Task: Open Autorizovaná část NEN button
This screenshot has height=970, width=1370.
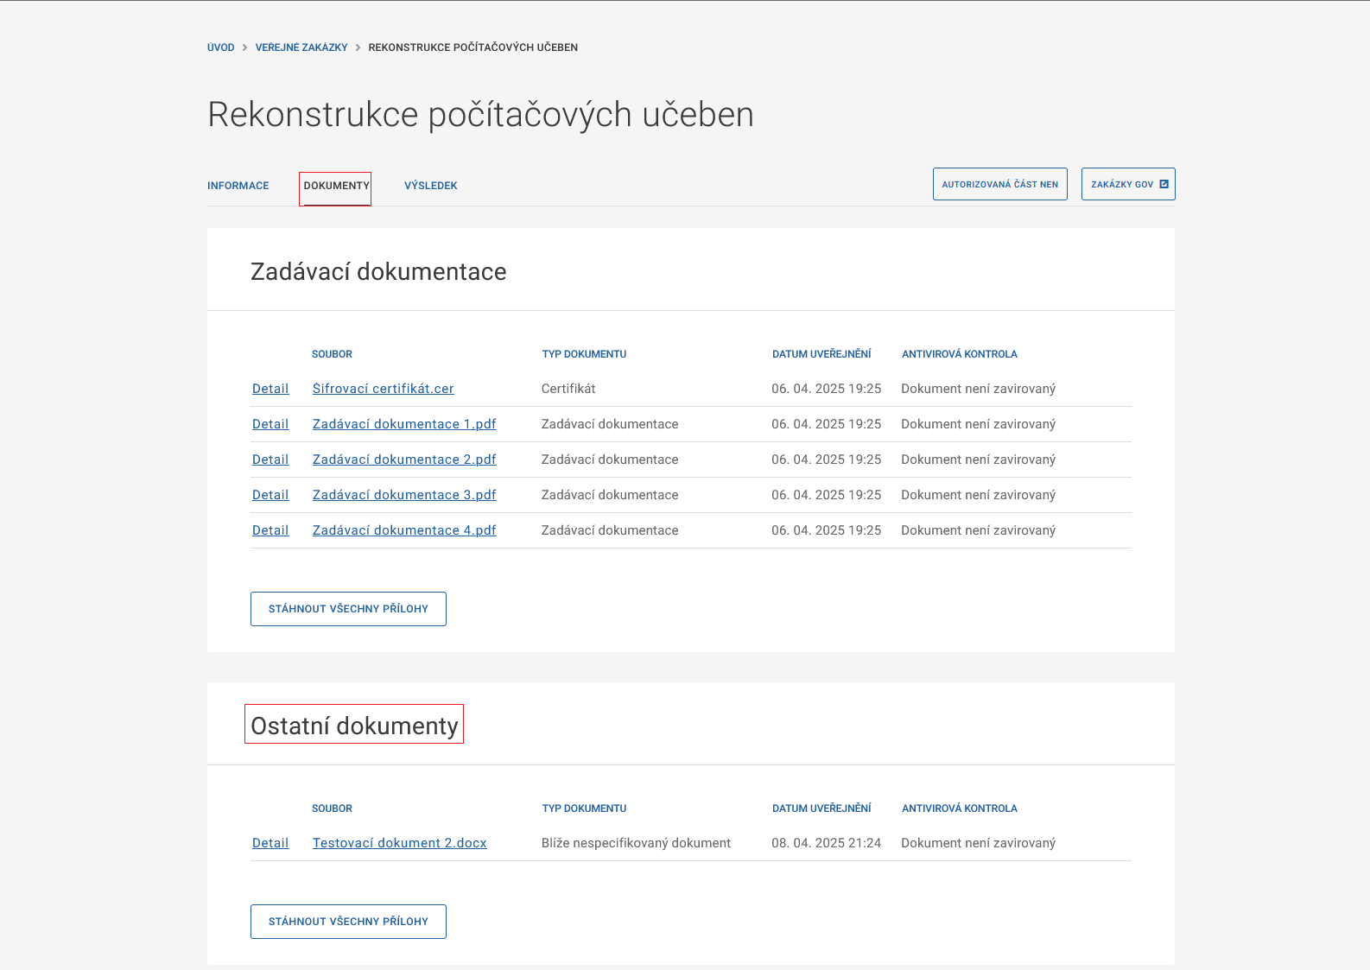Action: (1000, 184)
